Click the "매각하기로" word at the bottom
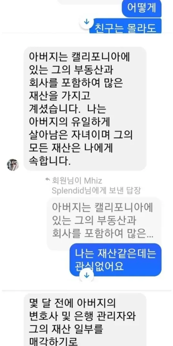173x346 pixels. [53, 342]
